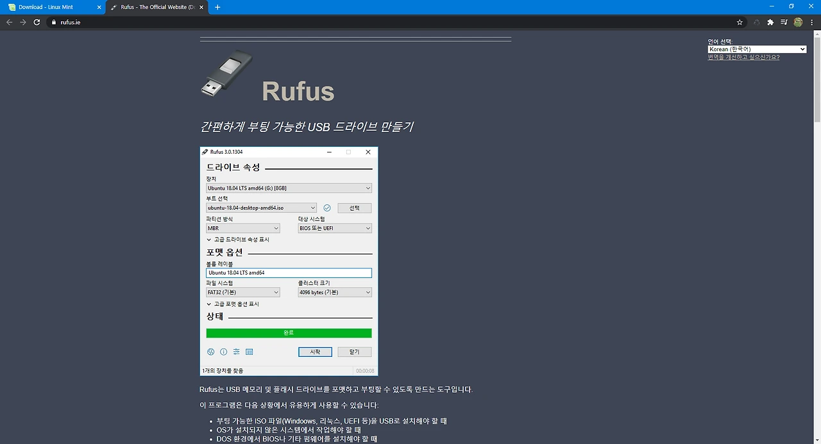Open the Rufus about info icon
The height and width of the screenshot is (444, 821).
[x=223, y=352]
